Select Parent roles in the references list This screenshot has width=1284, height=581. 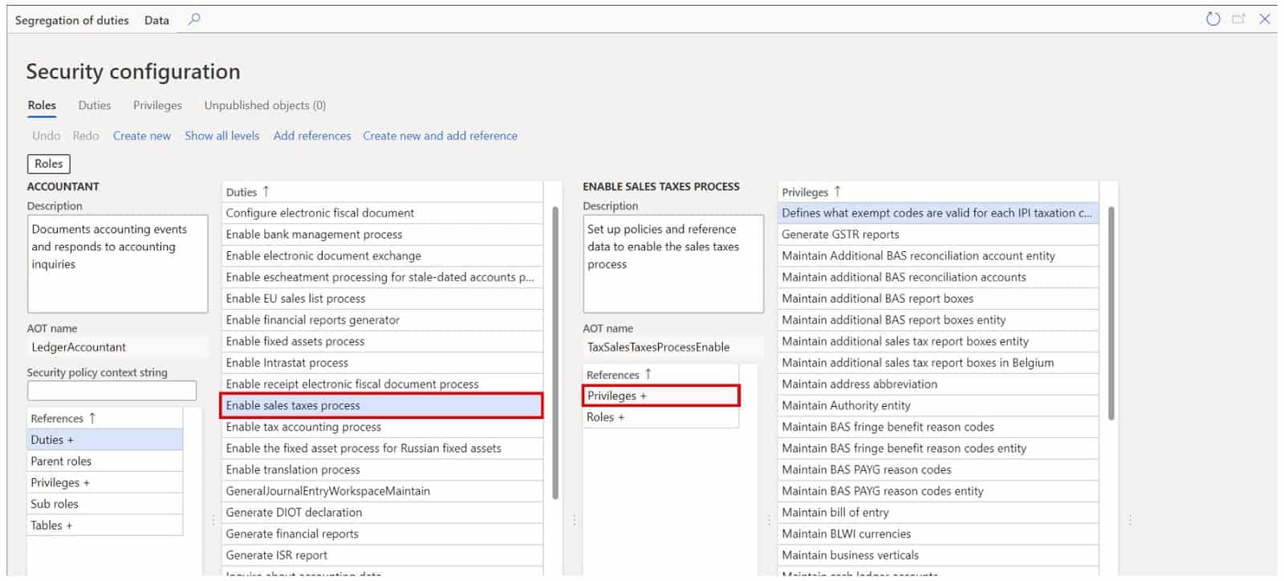105,461
